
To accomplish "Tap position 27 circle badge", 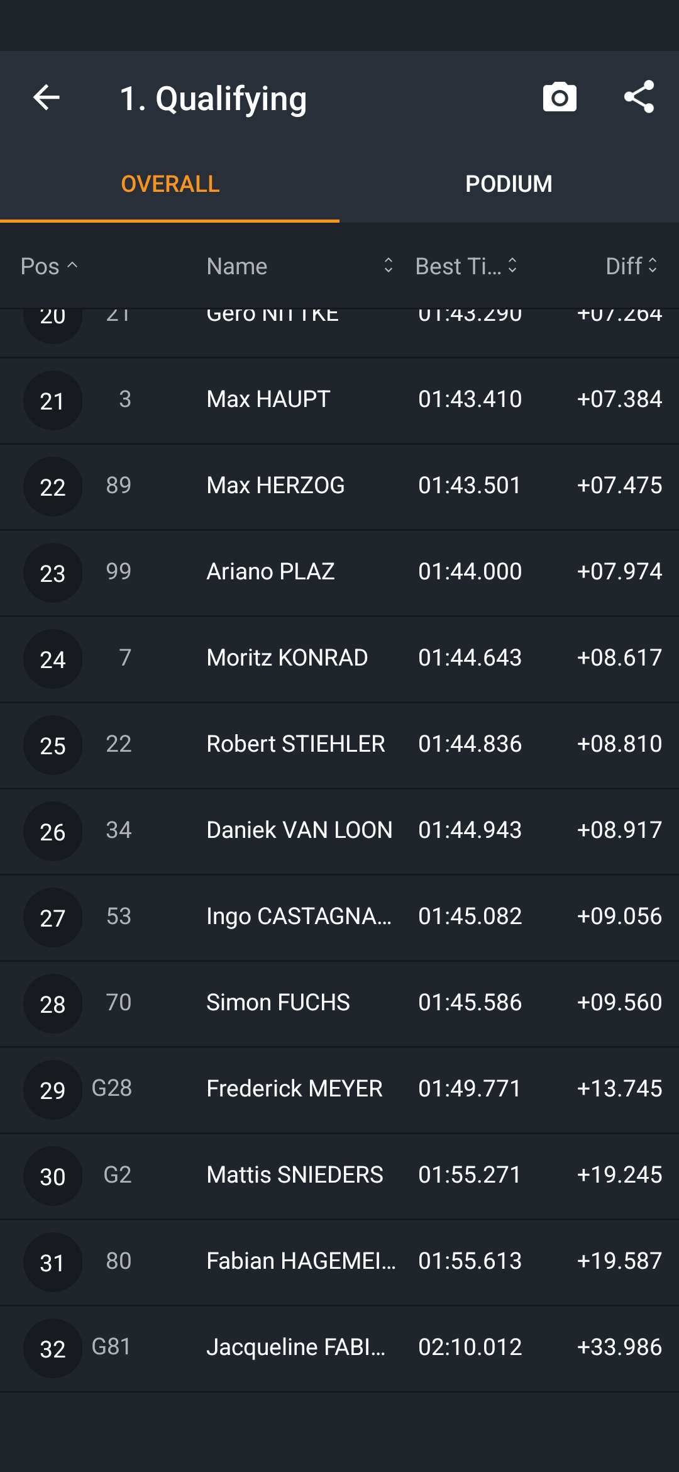I will (53, 918).
